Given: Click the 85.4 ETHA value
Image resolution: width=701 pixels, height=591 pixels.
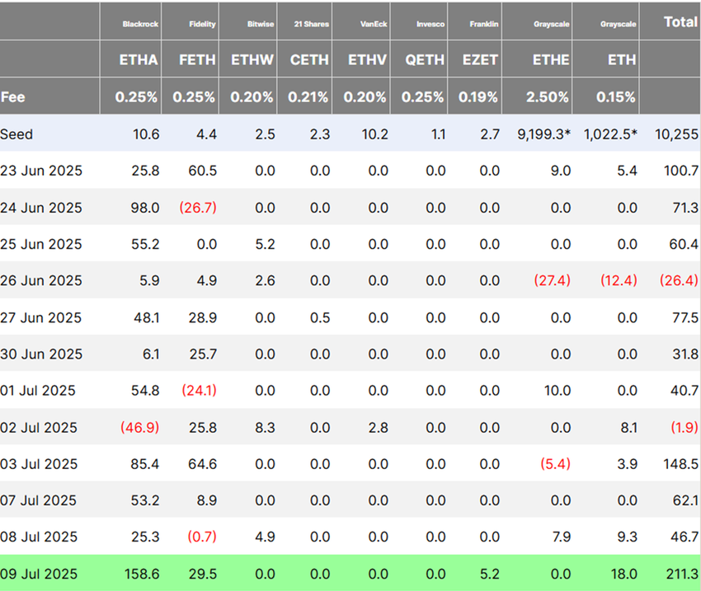Looking at the screenshot, I should coord(145,464).
